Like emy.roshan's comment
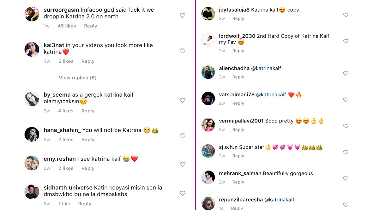Viewport: 379px width, 210px height. click(x=183, y=164)
